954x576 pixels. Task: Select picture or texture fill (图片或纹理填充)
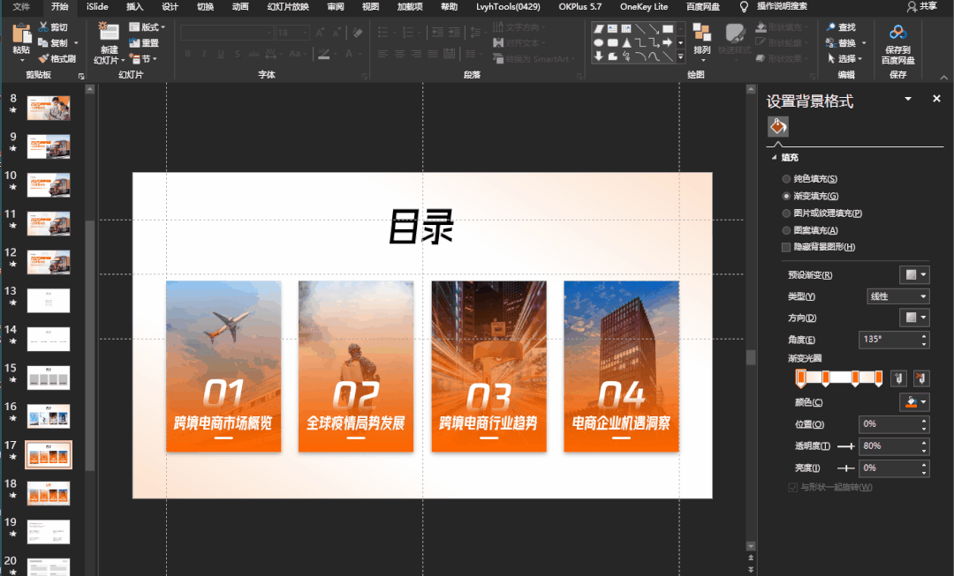click(x=786, y=213)
